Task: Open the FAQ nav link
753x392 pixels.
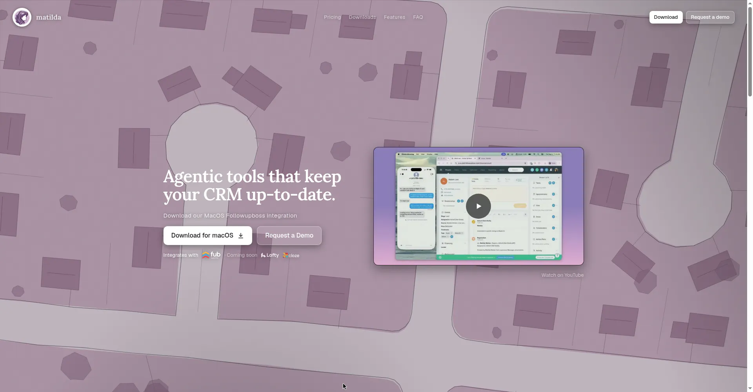Action: pos(418,17)
